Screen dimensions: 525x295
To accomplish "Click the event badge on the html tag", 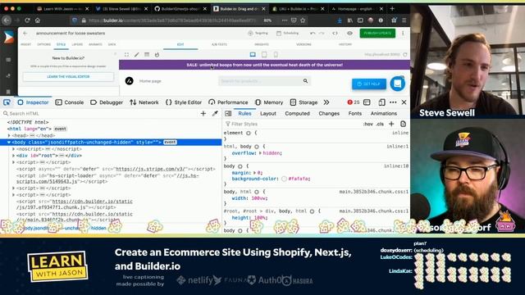I will pos(60,129).
